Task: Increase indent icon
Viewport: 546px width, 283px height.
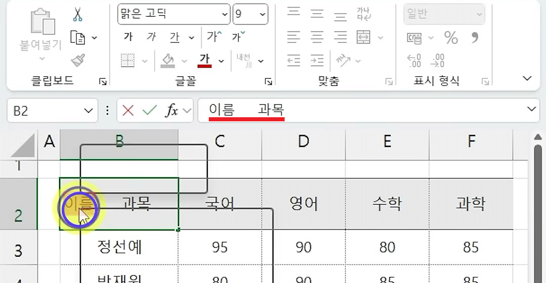Action: pos(317,61)
